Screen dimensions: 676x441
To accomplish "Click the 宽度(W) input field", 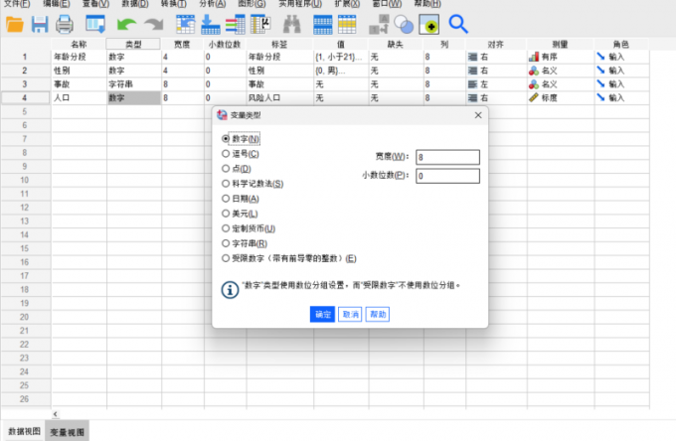I will tap(447, 157).
